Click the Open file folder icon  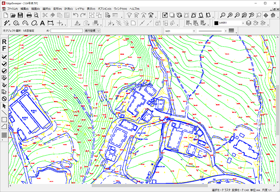pos(13,15)
